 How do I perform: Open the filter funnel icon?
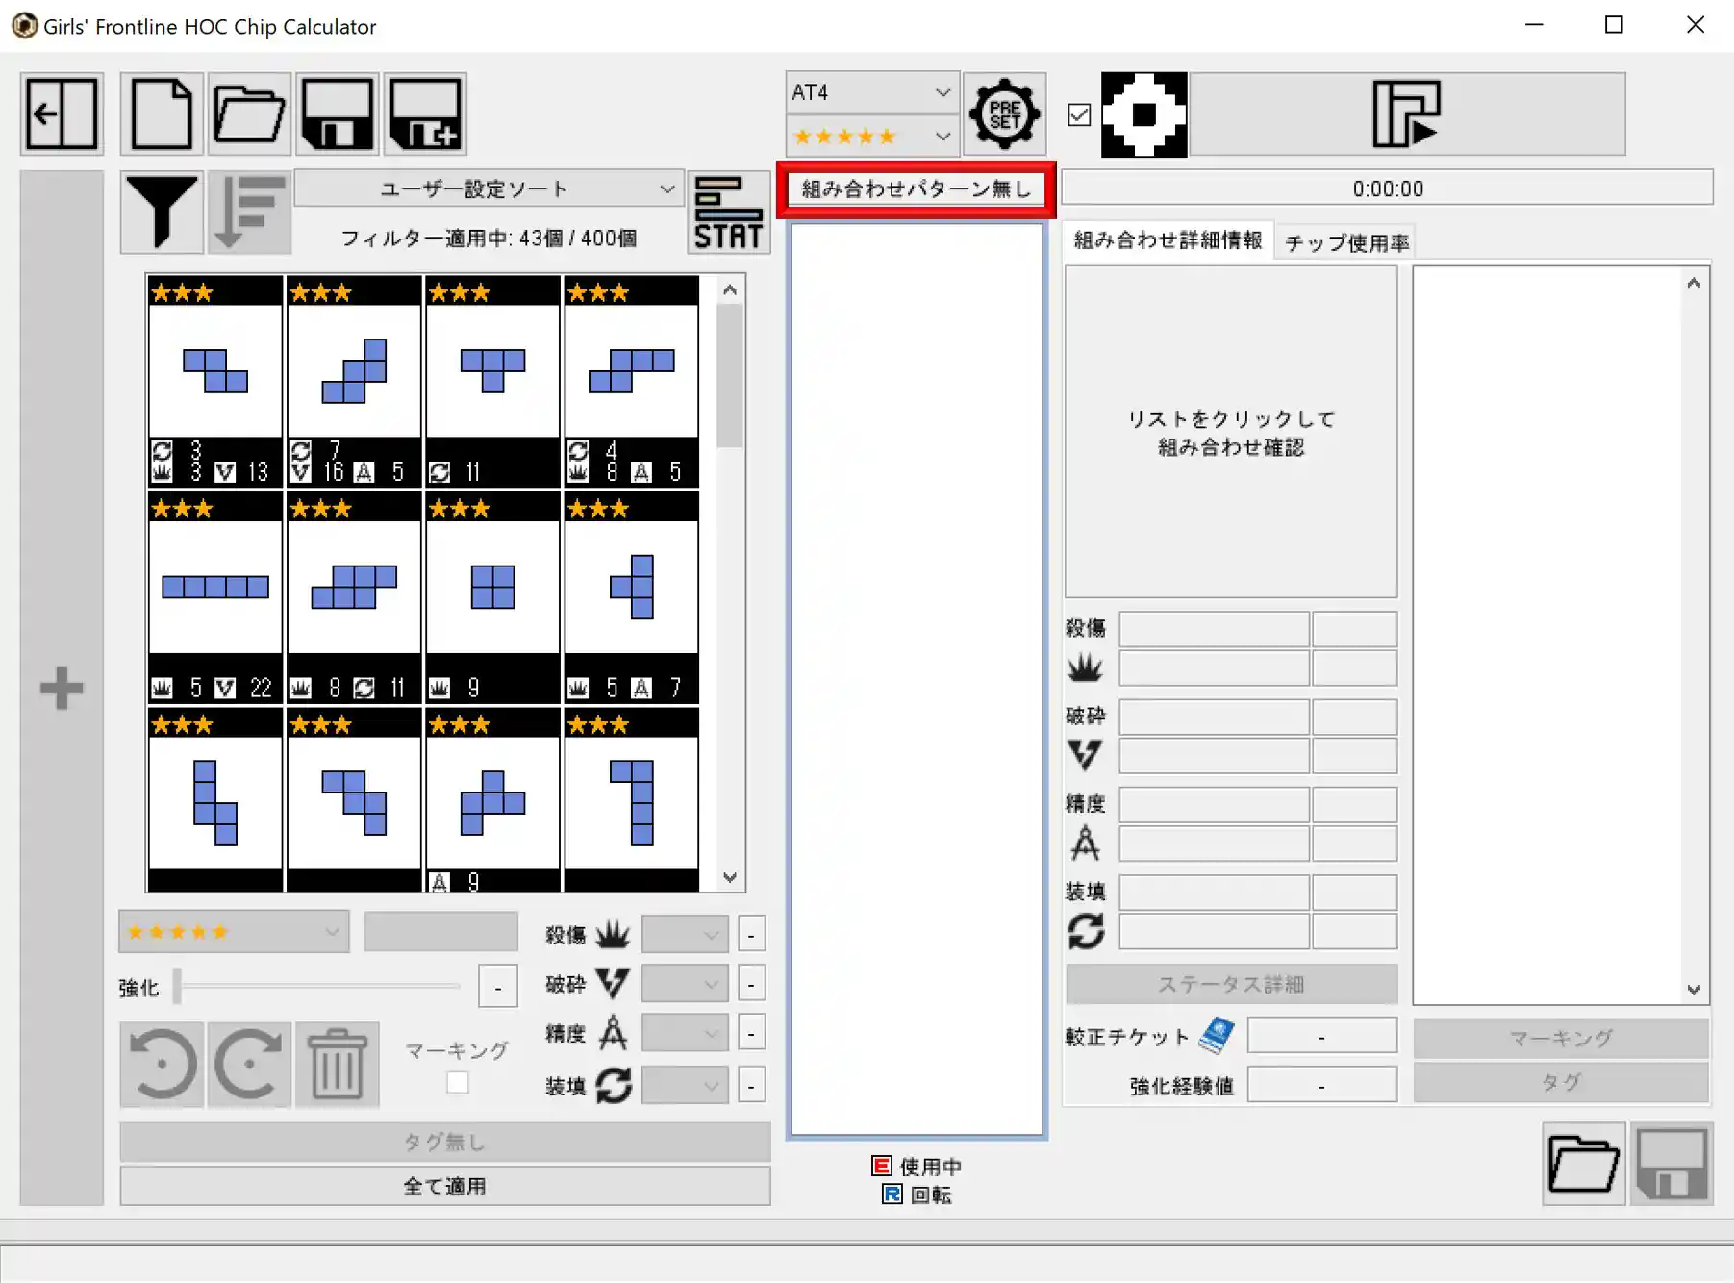(x=162, y=213)
